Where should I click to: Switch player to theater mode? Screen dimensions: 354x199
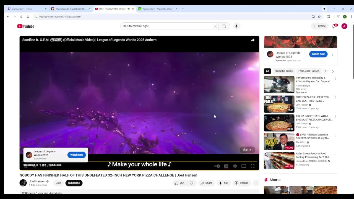click(244, 166)
